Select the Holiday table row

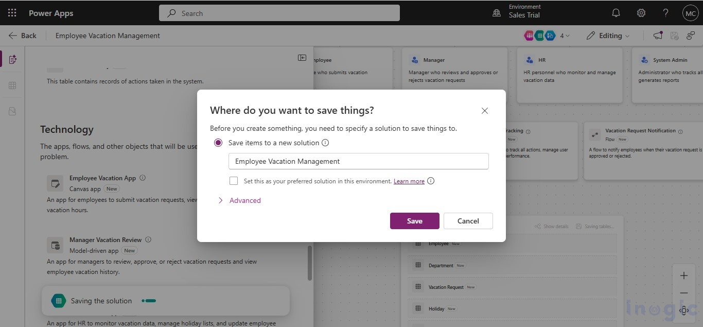(512, 308)
